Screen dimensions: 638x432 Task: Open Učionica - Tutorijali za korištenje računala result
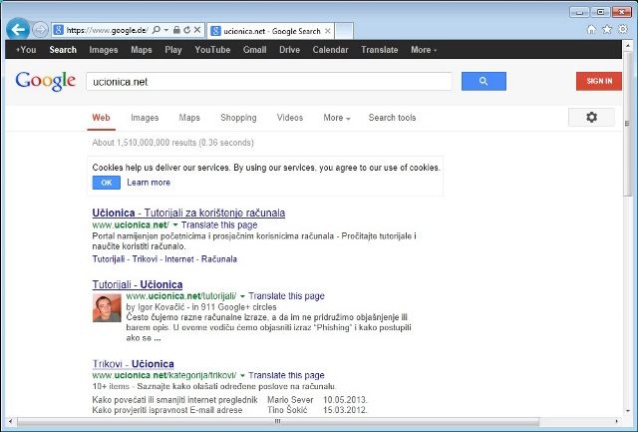pyautogui.click(x=188, y=213)
